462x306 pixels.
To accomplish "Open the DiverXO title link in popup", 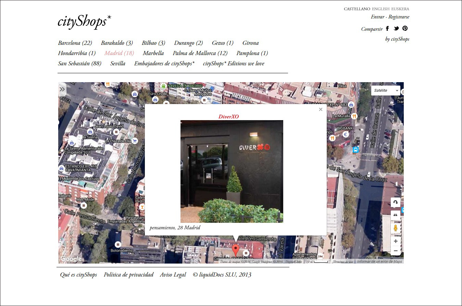I will coord(228,117).
